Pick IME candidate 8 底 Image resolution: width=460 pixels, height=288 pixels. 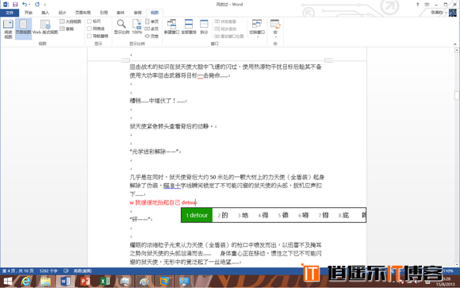tap(343, 215)
